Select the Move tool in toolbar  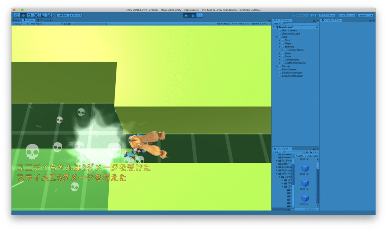(x=23, y=15)
